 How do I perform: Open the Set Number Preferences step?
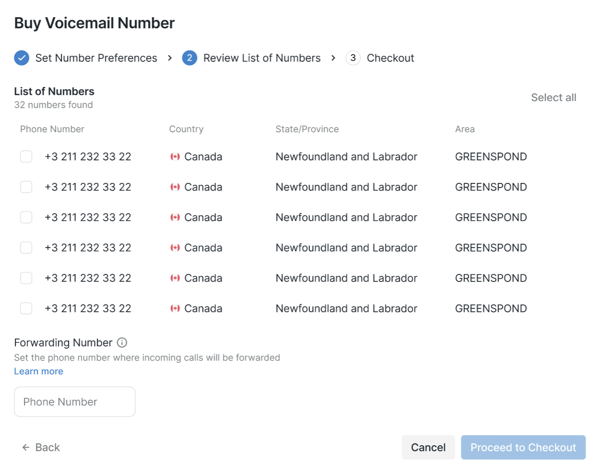96,58
